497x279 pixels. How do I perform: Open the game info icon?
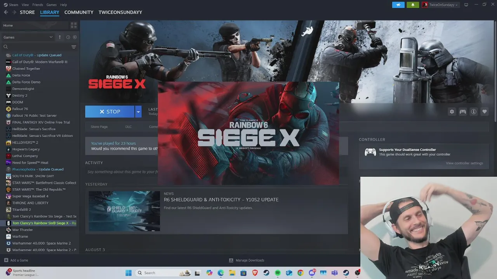474,112
